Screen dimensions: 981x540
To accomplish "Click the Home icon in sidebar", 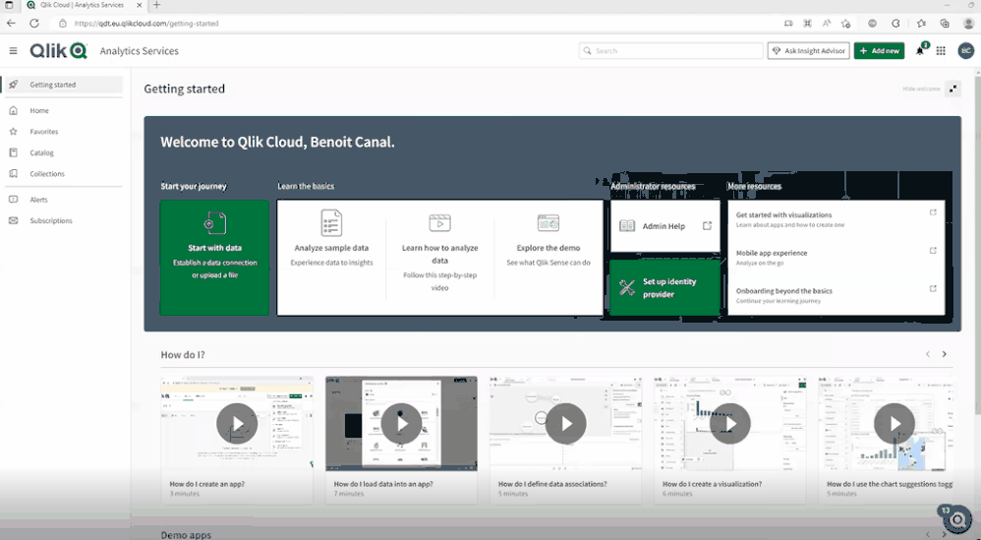I will (13, 111).
